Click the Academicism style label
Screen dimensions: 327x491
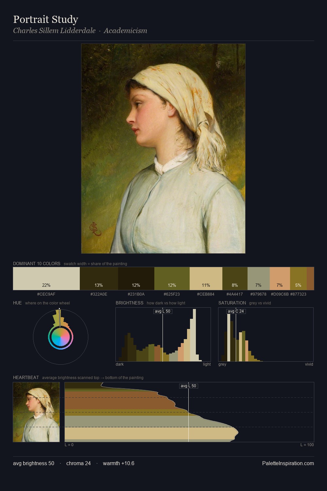(125, 31)
